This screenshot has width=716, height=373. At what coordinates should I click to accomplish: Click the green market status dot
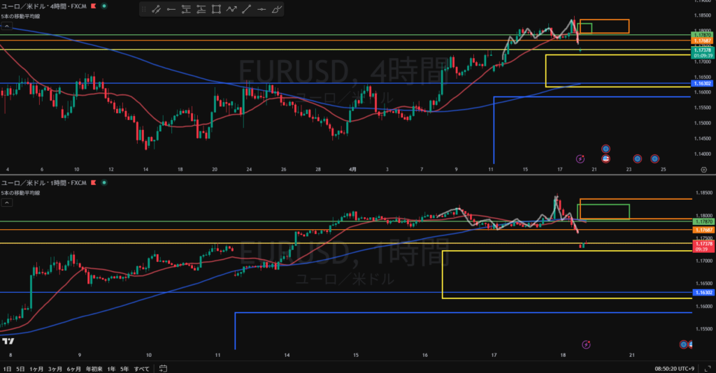point(104,6)
